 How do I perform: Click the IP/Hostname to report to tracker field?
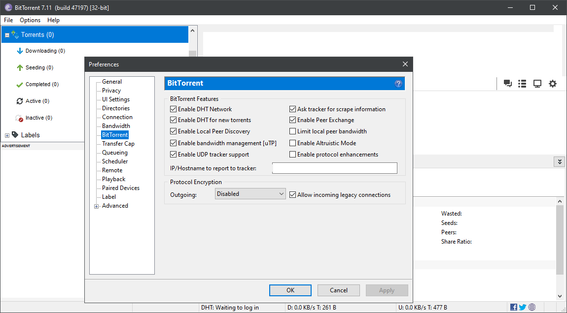pos(334,168)
